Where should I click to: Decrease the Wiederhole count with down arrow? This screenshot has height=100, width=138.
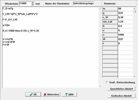pyautogui.click(x=32, y=4)
